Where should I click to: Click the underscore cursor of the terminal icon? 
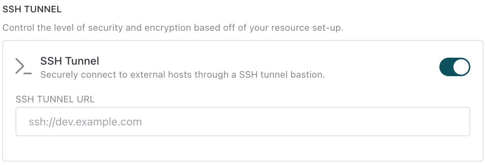click(28, 73)
